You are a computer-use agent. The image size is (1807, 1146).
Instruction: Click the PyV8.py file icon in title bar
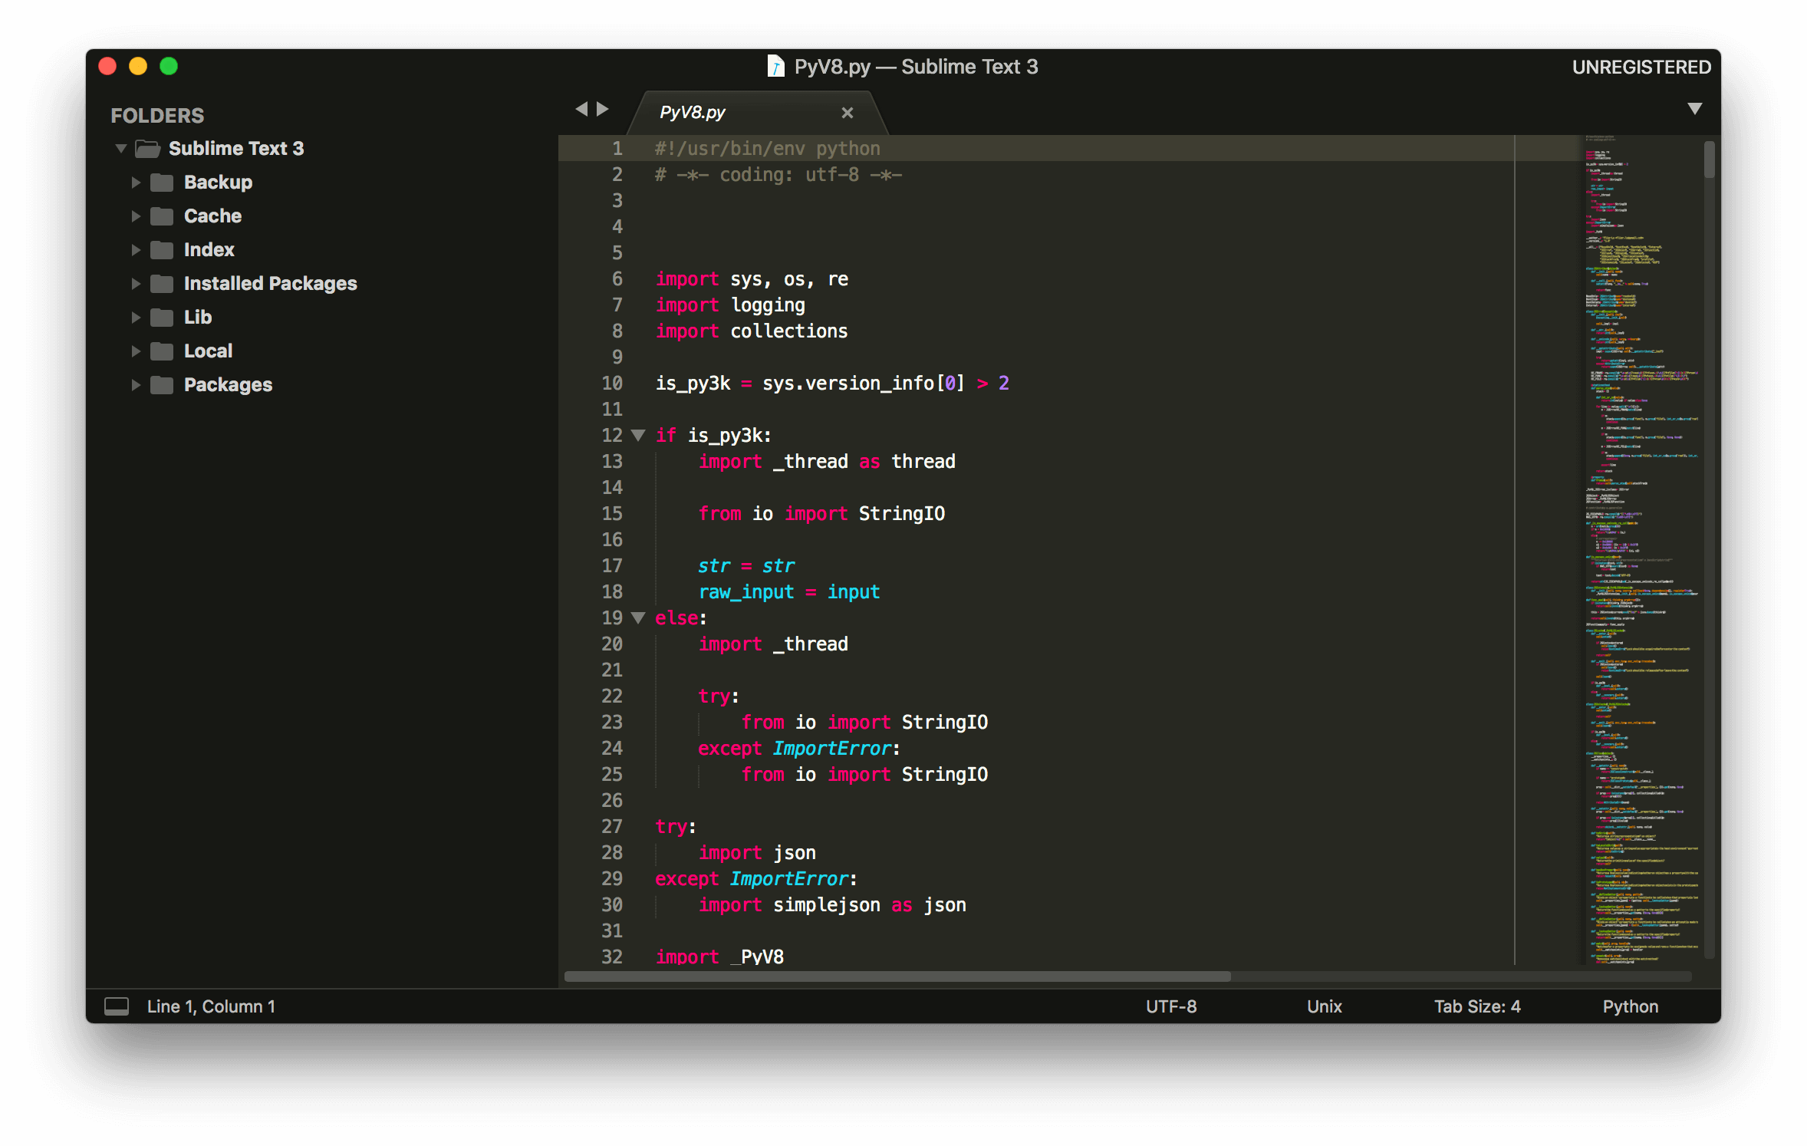coord(775,67)
